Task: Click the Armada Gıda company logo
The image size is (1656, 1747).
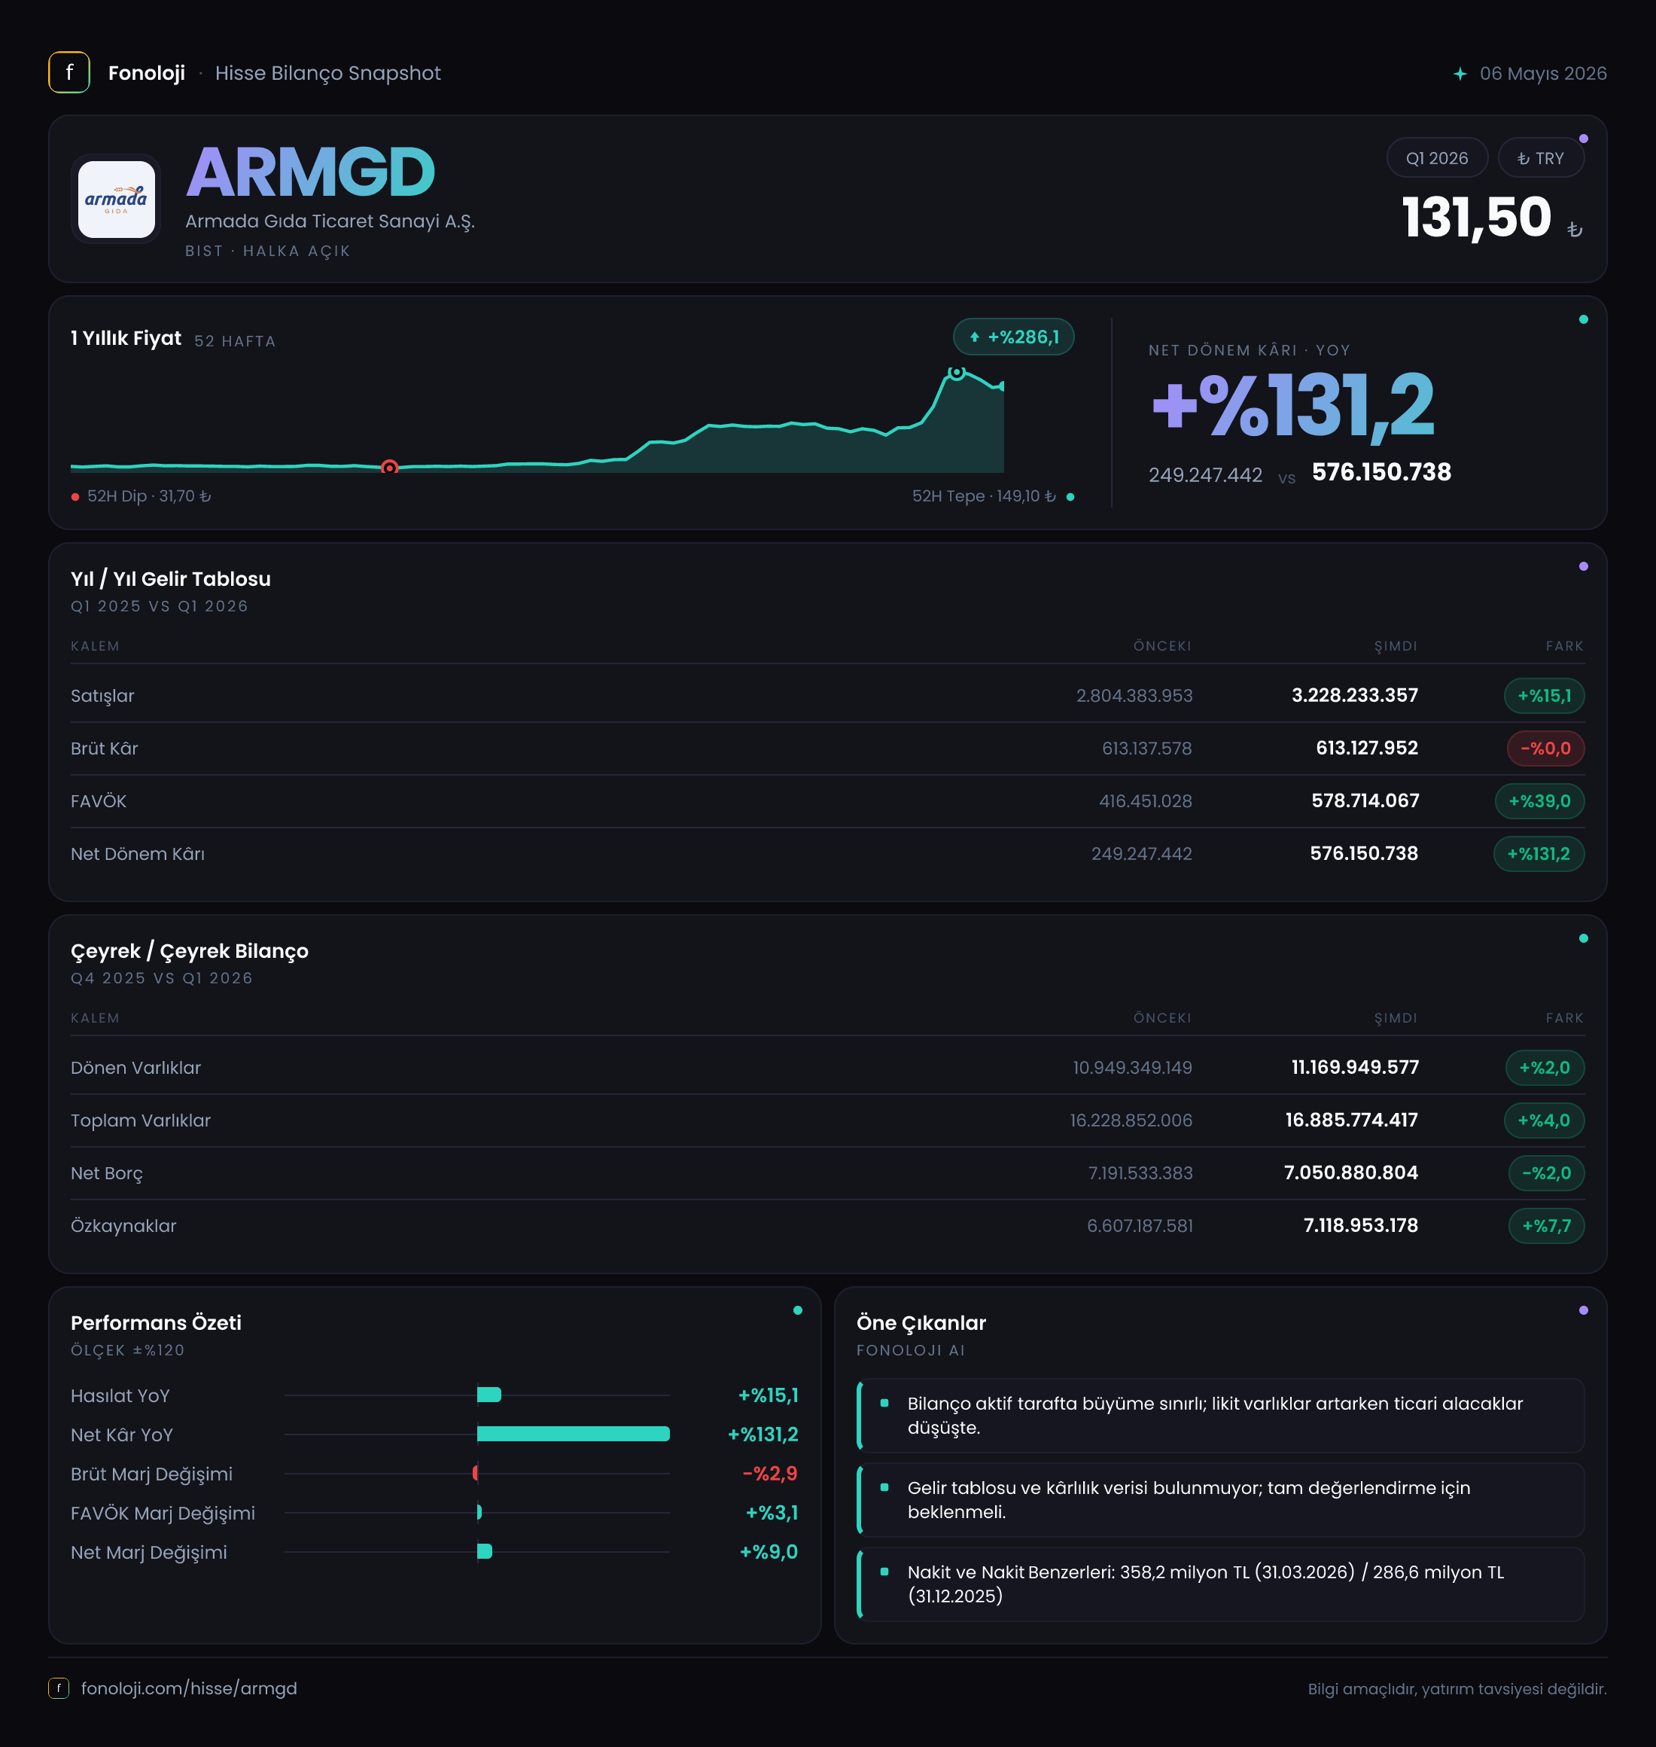Action: point(117,199)
